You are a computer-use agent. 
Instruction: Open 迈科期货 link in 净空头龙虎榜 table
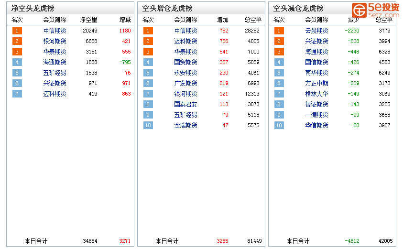[x=55, y=94]
